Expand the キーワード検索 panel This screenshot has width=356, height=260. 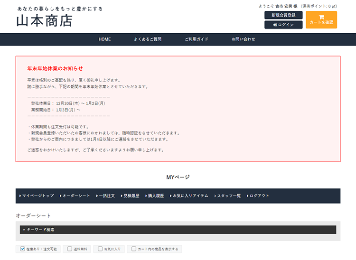178,230
